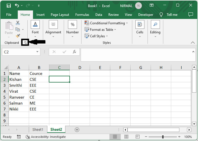Open Ribbon Display Options
Viewport: 198px width, 141px height.
(152, 6)
